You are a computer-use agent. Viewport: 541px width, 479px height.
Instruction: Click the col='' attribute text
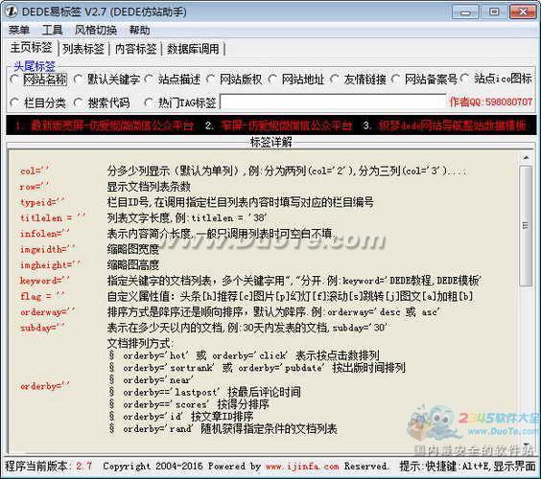click(35, 171)
